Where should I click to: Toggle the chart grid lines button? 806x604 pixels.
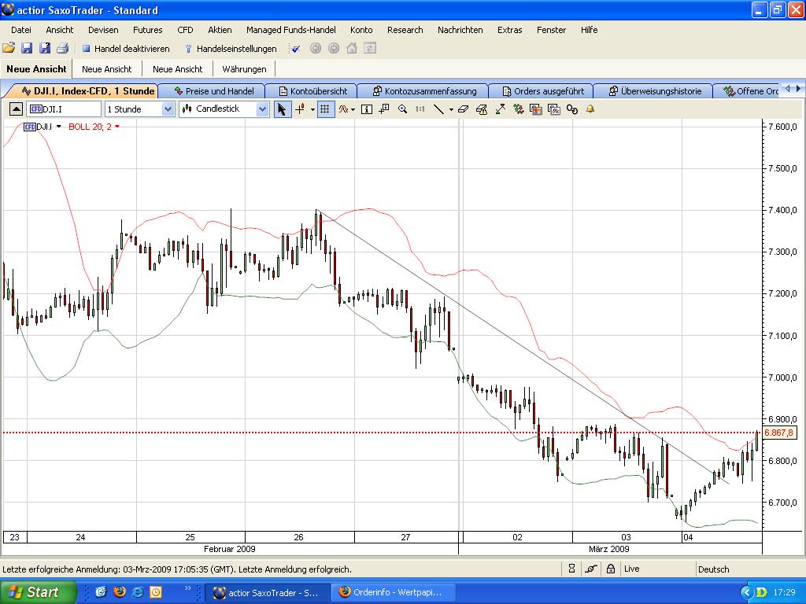pos(324,109)
